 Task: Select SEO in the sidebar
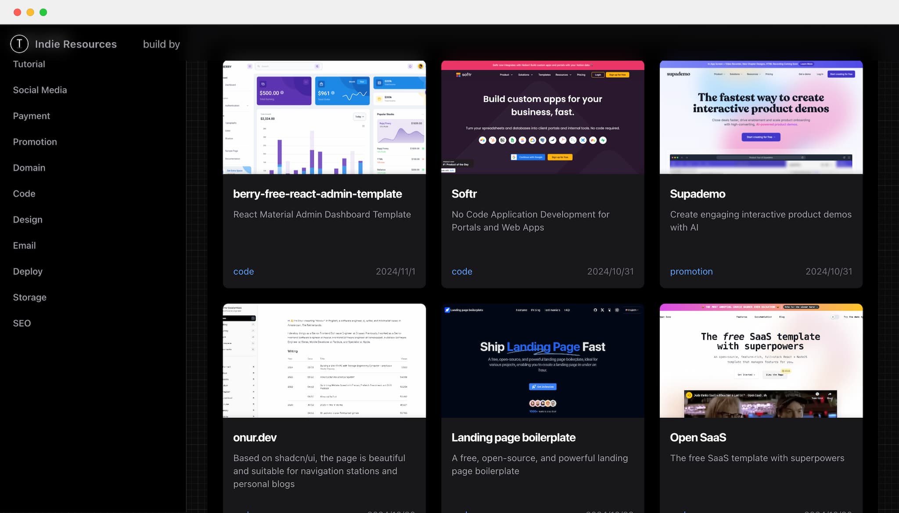(x=22, y=323)
